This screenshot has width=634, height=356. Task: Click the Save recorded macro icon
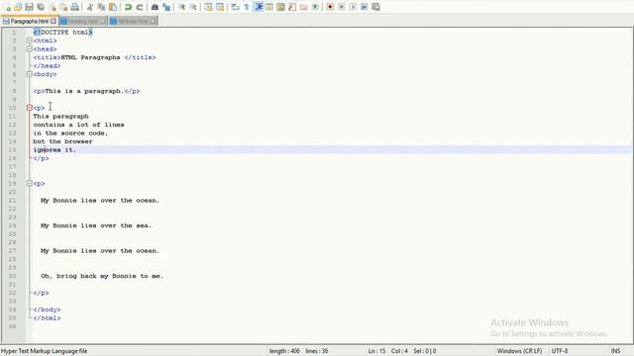[375, 7]
